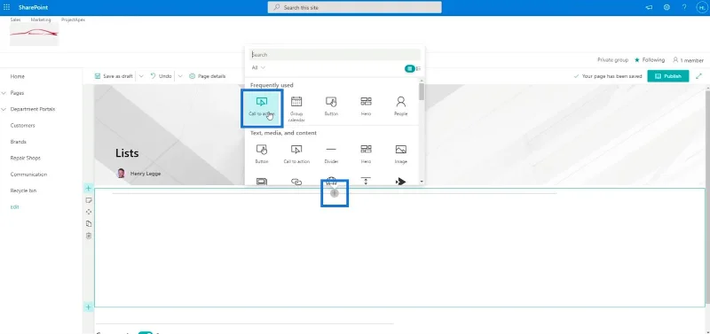Add a new section above using top plus icon
This screenshot has width=710, height=334.
point(89,188)
